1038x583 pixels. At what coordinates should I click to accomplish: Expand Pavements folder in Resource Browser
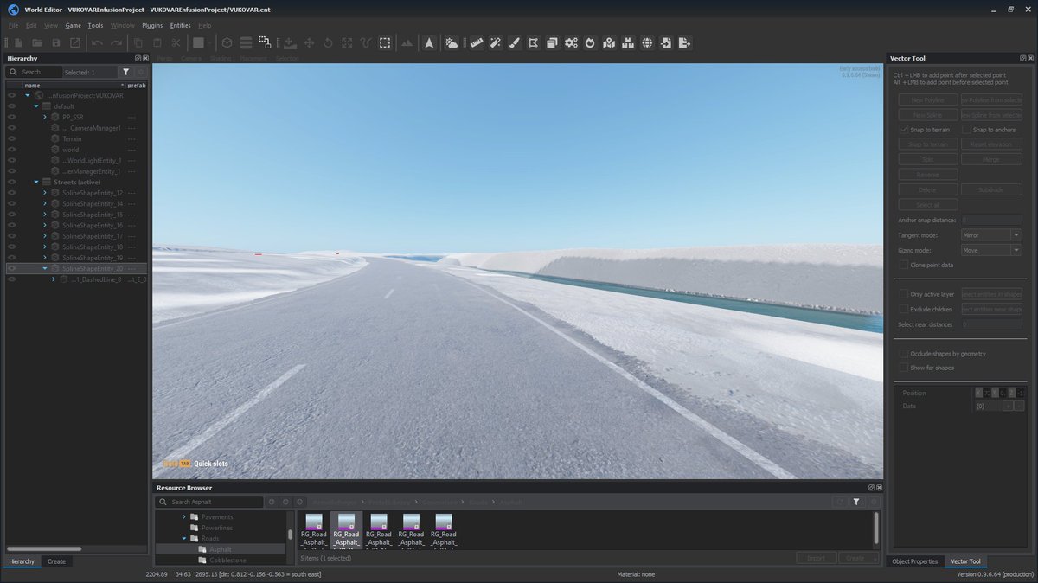[183, 517]
